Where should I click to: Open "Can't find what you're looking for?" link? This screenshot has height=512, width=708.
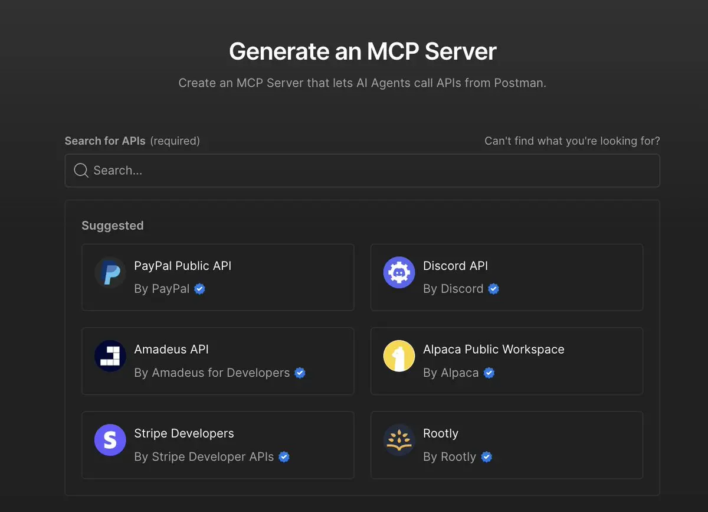click(572, 141)
